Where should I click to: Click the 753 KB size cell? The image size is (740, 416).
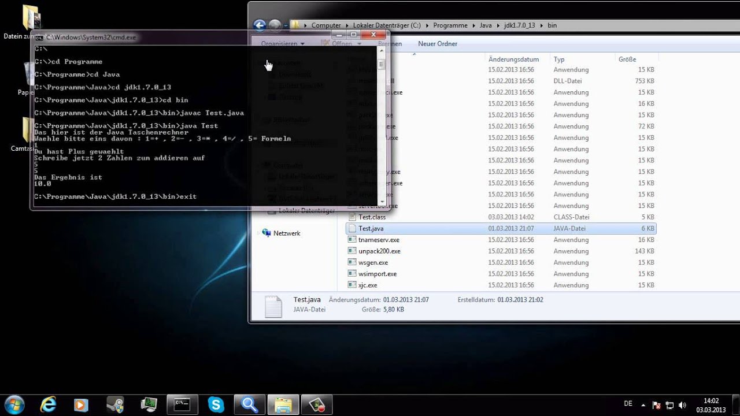click(645, 81)
